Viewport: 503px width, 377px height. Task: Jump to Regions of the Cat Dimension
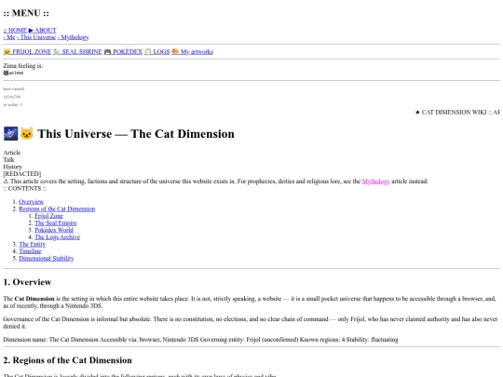point(57,209)
